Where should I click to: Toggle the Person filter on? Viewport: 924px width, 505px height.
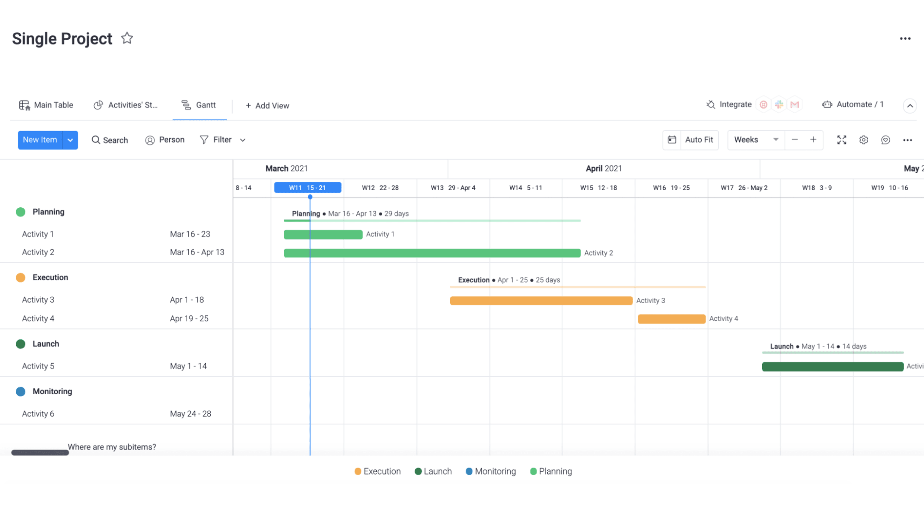click(x=165, y=139)
